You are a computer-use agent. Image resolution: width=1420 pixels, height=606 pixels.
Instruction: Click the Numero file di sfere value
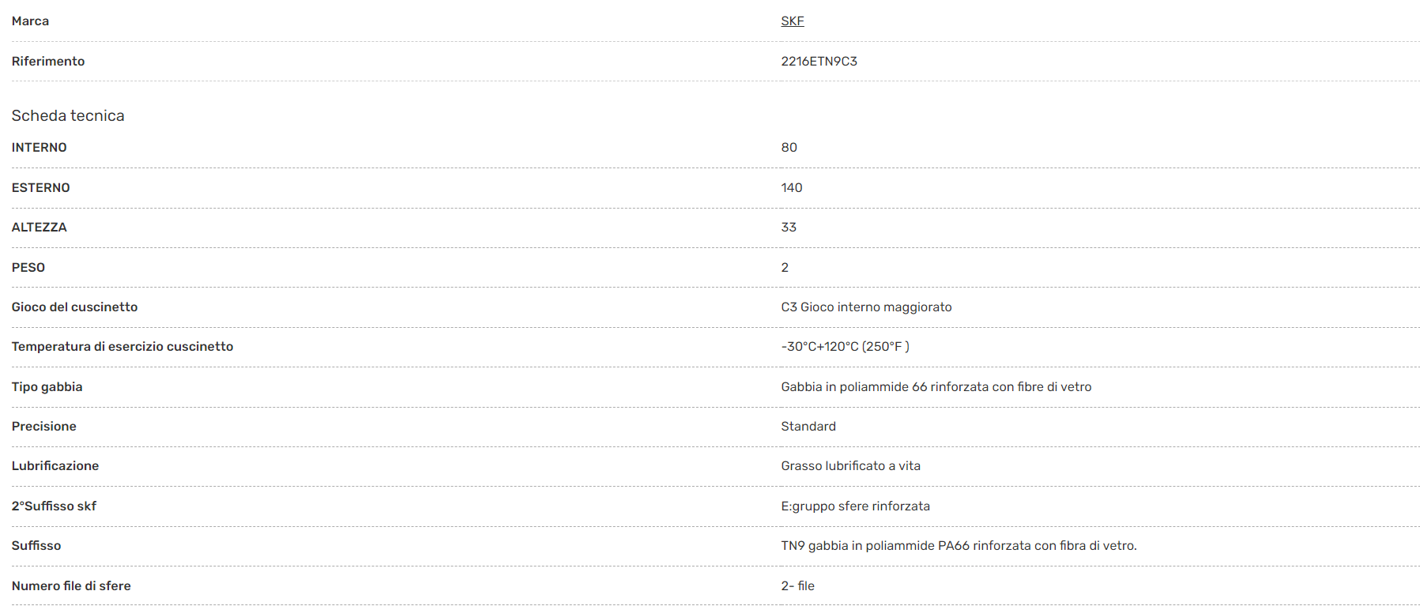tap(797, 585)
